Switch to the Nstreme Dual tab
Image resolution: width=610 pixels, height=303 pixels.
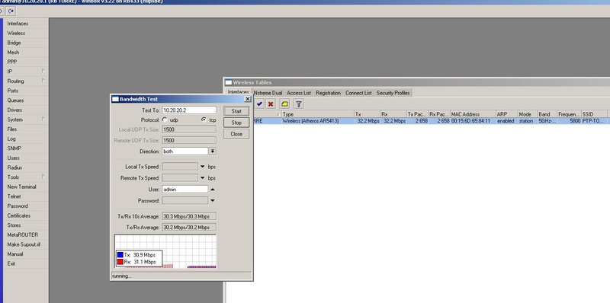coord(268,93)
